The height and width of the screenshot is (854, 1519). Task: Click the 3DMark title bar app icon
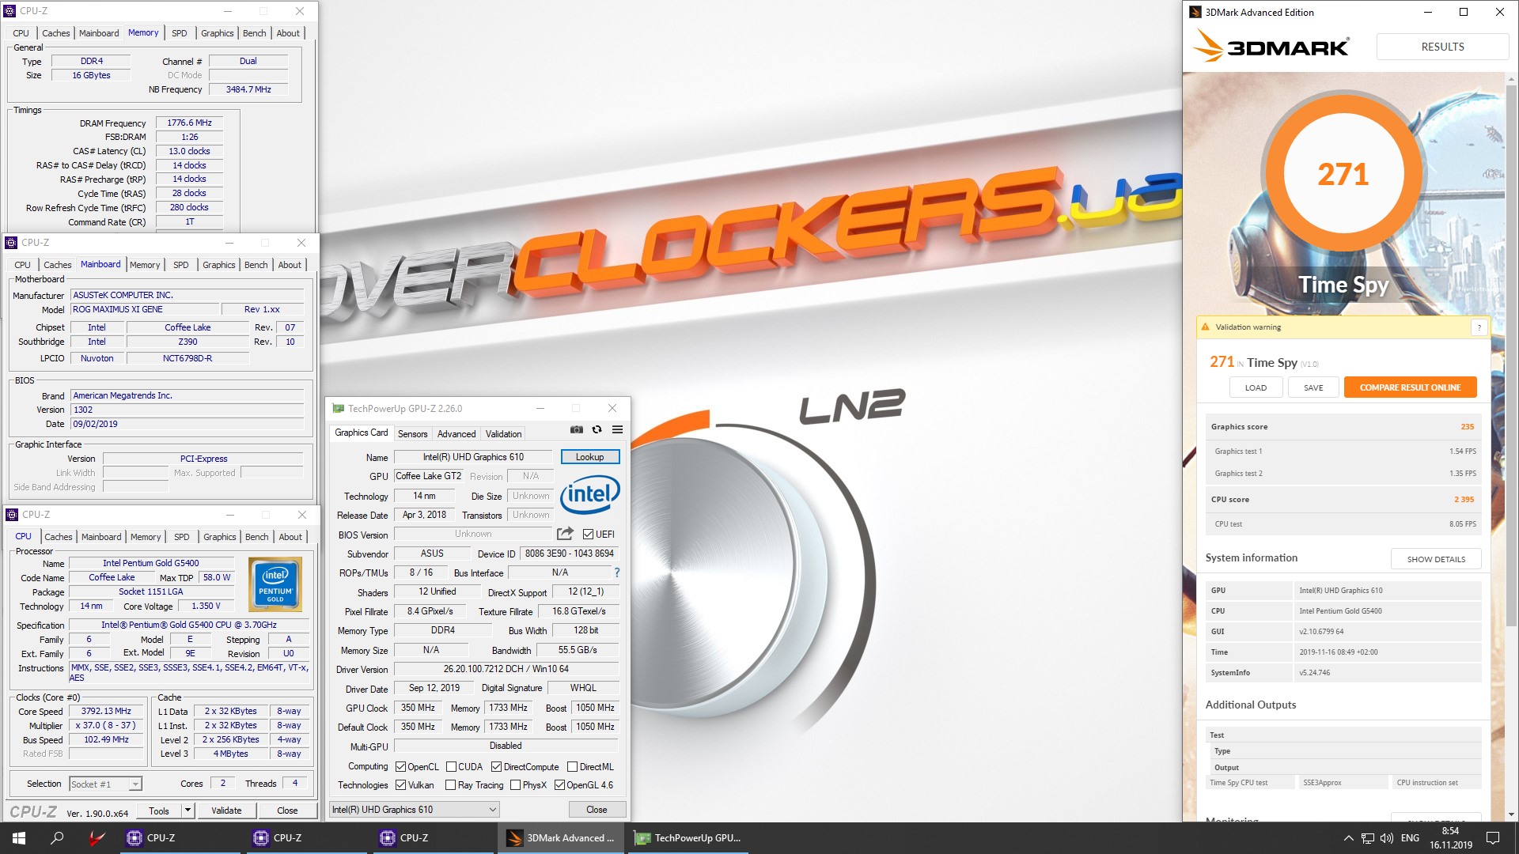pyautogui.click(x=1195, y=12)
